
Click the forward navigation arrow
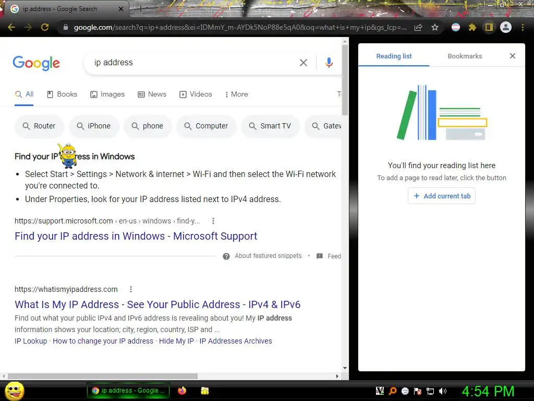click(28, 27)
